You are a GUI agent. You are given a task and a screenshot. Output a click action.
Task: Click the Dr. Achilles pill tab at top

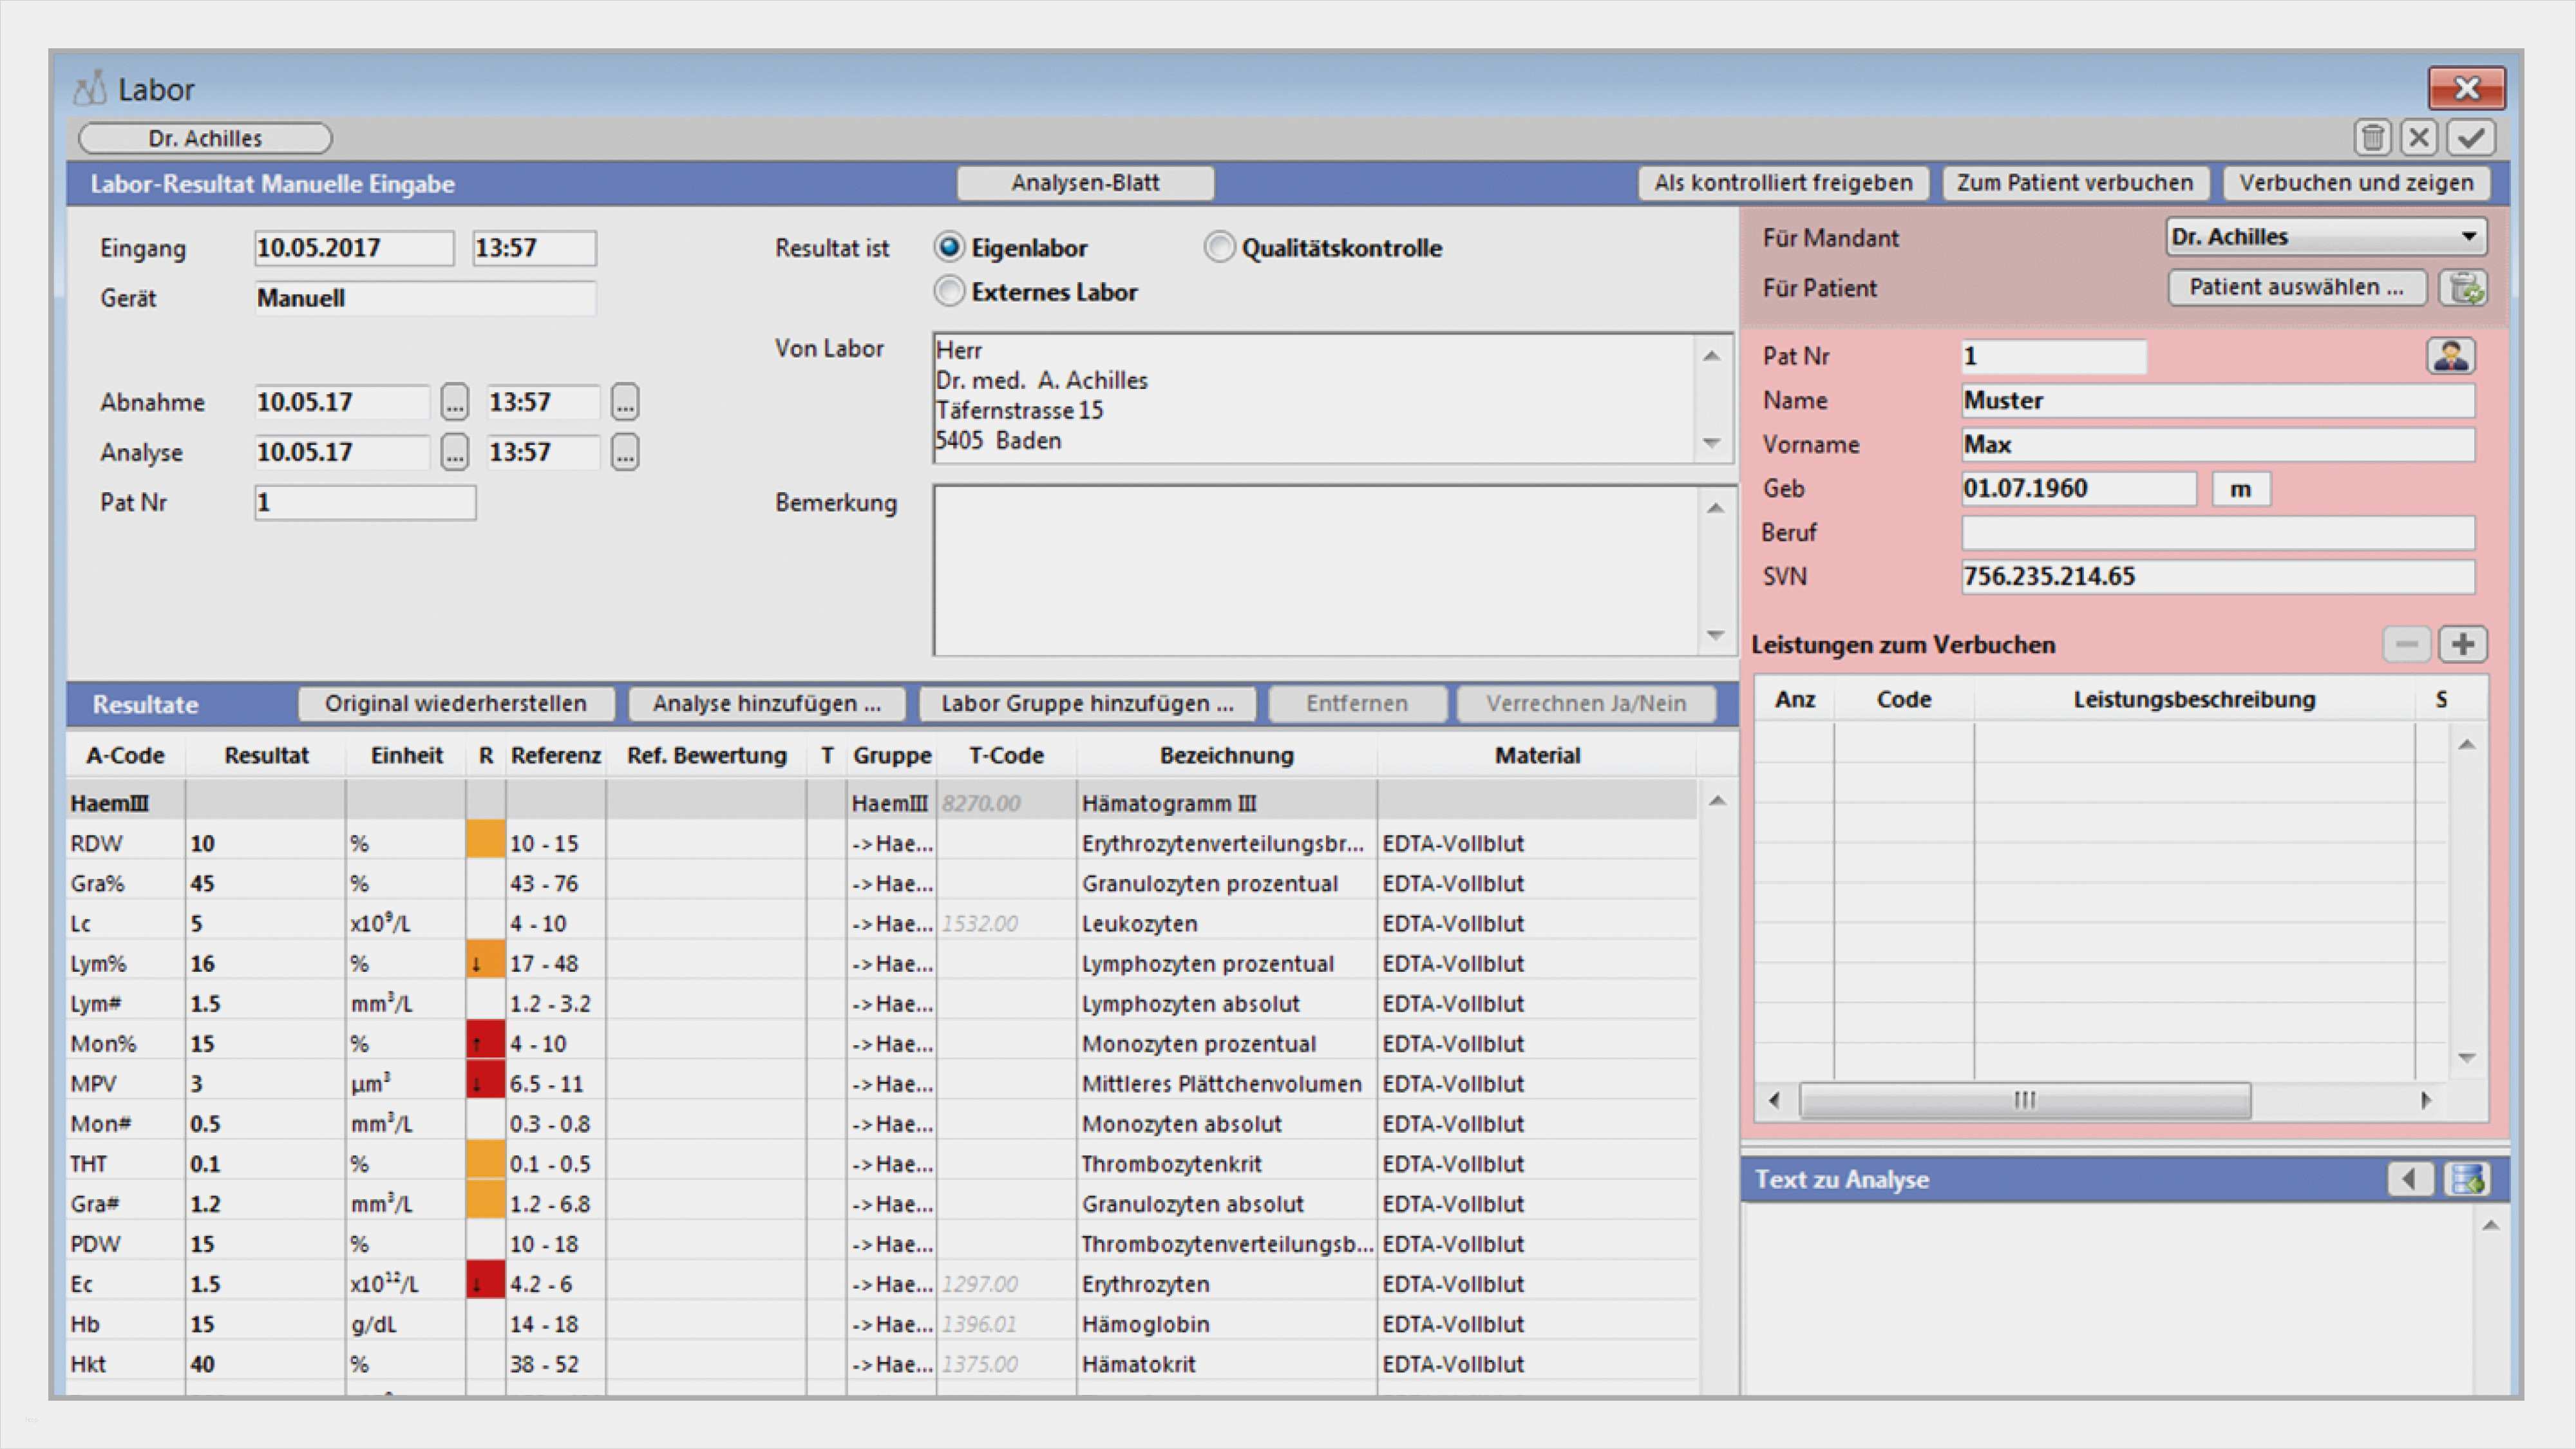pos(205,138)
